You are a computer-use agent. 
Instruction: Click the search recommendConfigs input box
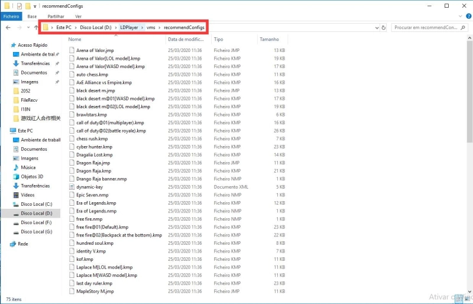click(x=427, y=28)
